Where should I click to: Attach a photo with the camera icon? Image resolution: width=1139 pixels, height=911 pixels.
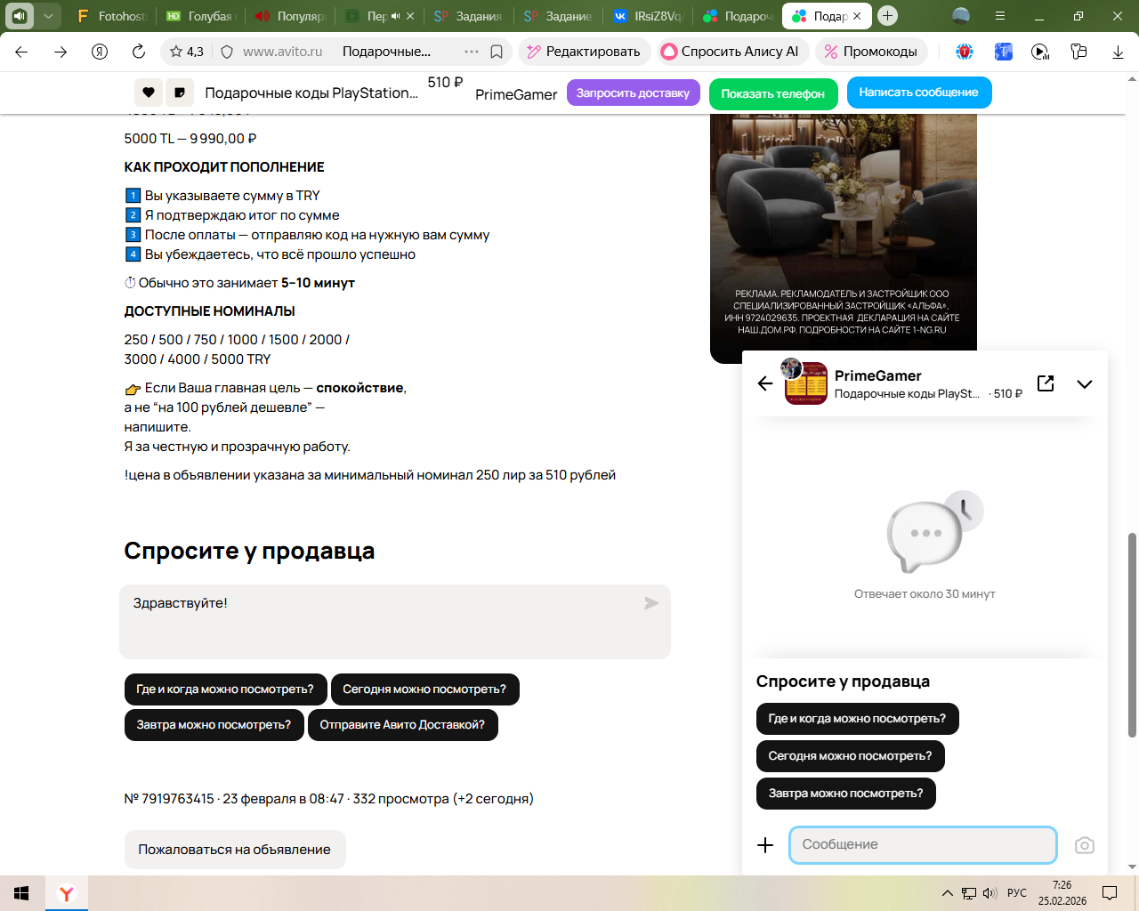1084,845
